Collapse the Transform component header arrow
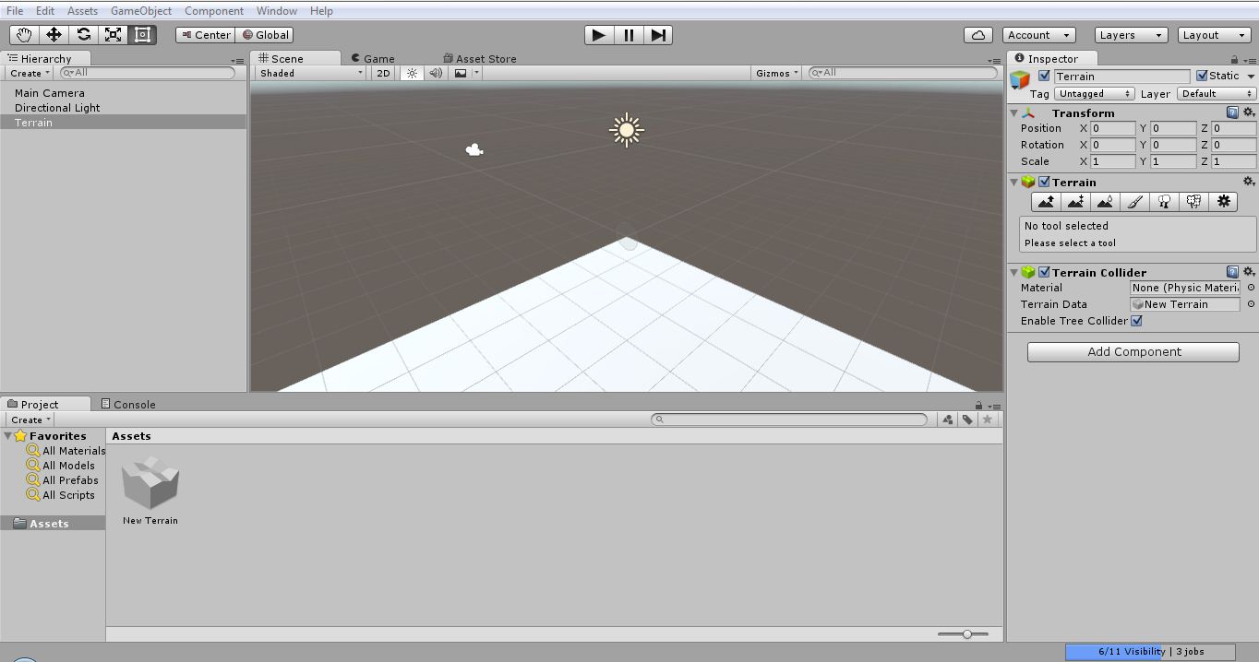Screen dimensions: 1259x662 [1013, 112]
